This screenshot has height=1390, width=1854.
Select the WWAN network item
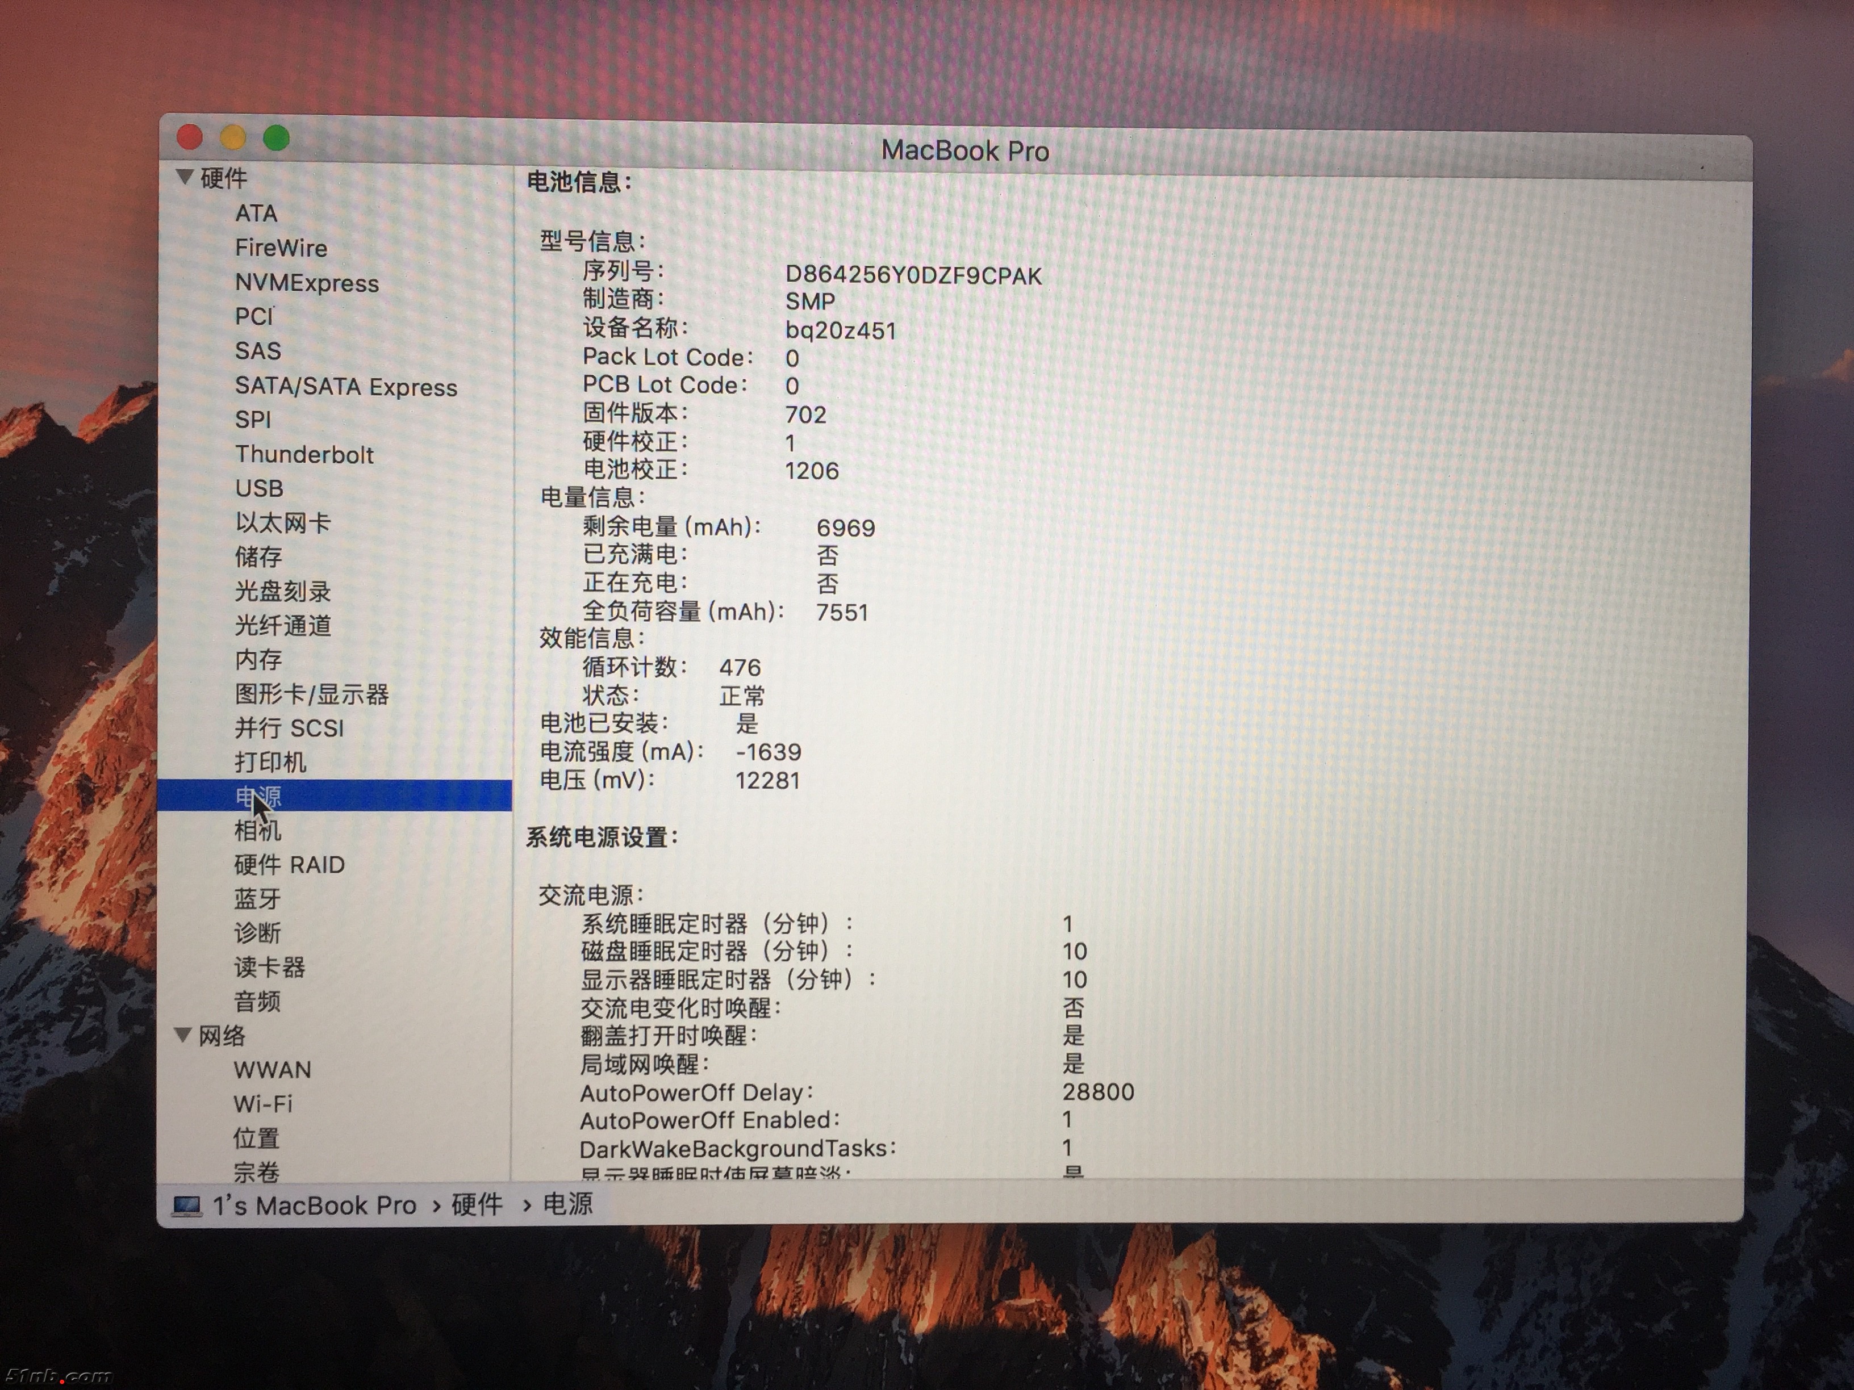pos(273,1070)
